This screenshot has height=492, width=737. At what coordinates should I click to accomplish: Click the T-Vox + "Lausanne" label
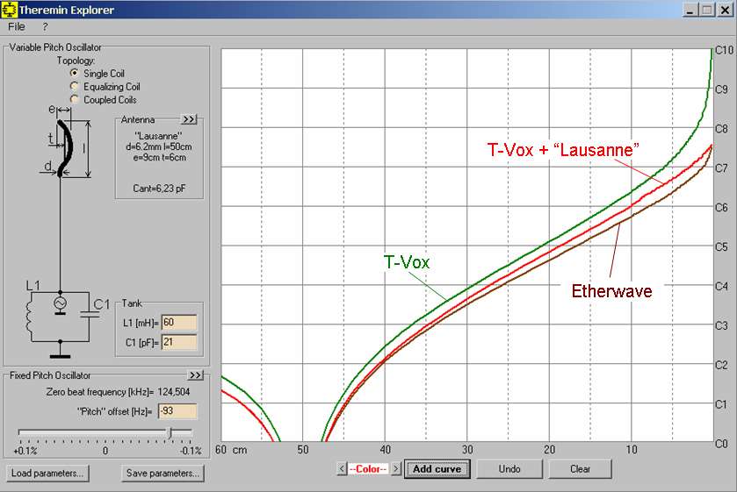click(563, 150)
